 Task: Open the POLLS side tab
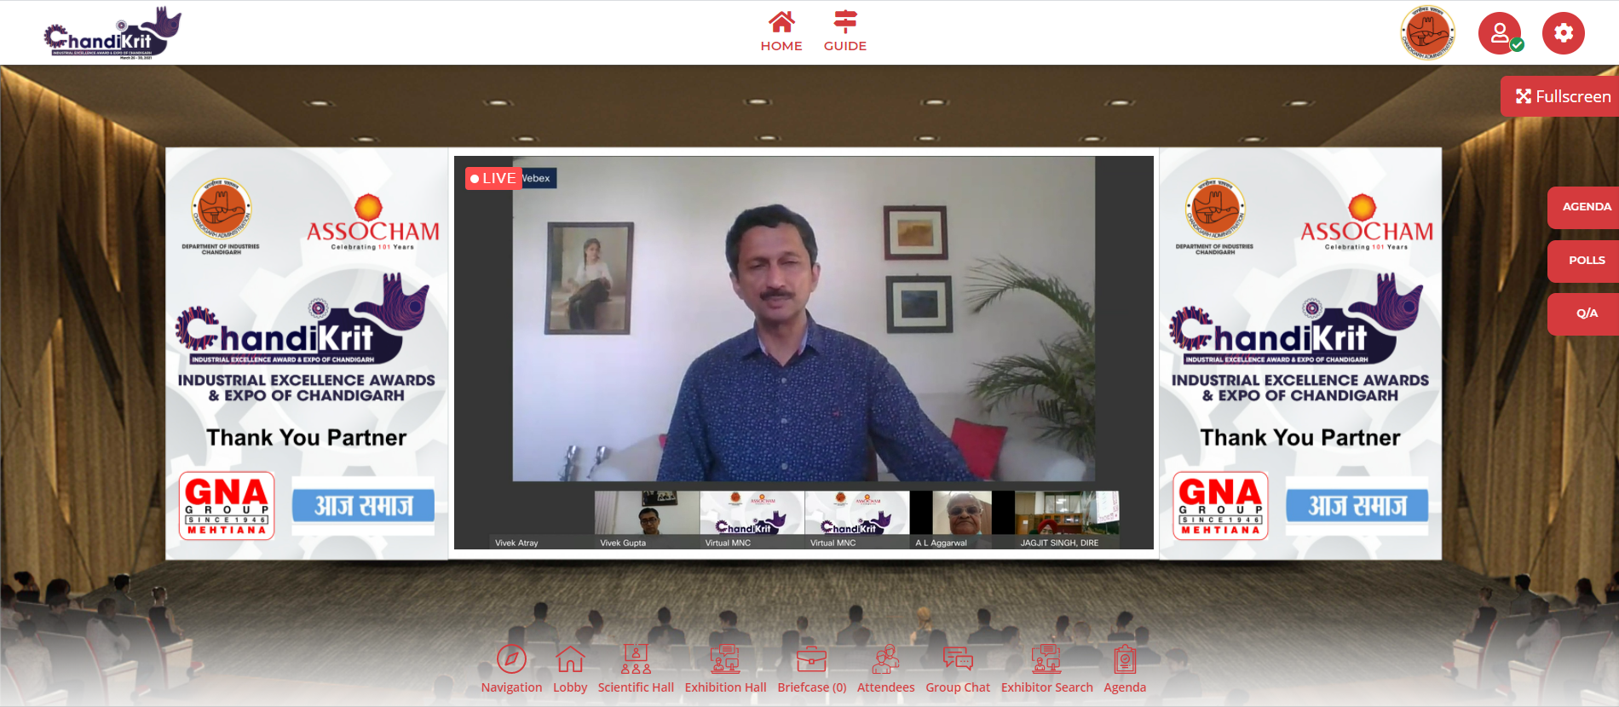pos(1586,261)
